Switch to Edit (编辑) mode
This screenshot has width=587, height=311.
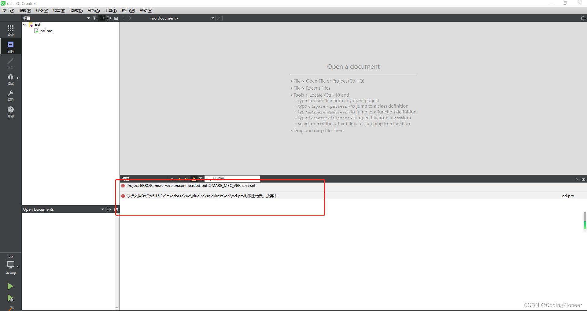[11, 46]
